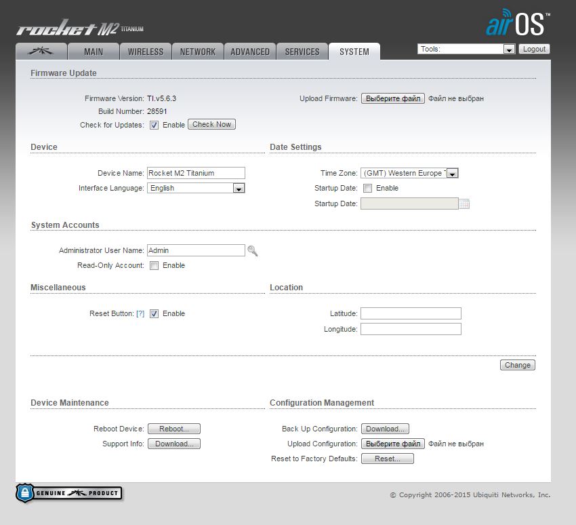Click the Date Settings heading
Viewport: 576px width, 525px height.
(295, 147)
